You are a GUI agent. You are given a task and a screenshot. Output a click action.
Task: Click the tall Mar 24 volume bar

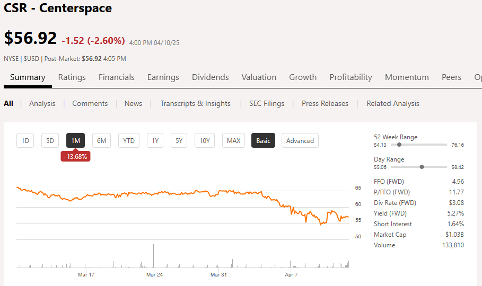point(154,257)
